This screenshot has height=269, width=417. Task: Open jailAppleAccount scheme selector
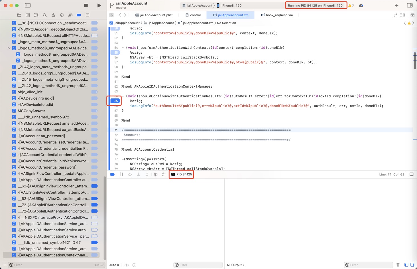pyautogui.click(x=197, y=5)
